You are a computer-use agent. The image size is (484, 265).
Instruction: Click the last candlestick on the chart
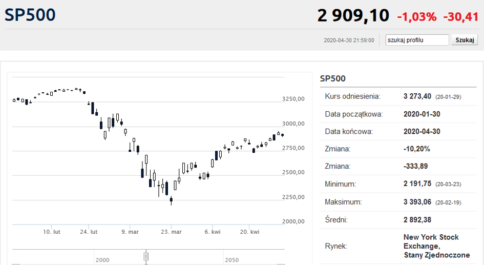[282, 135]
